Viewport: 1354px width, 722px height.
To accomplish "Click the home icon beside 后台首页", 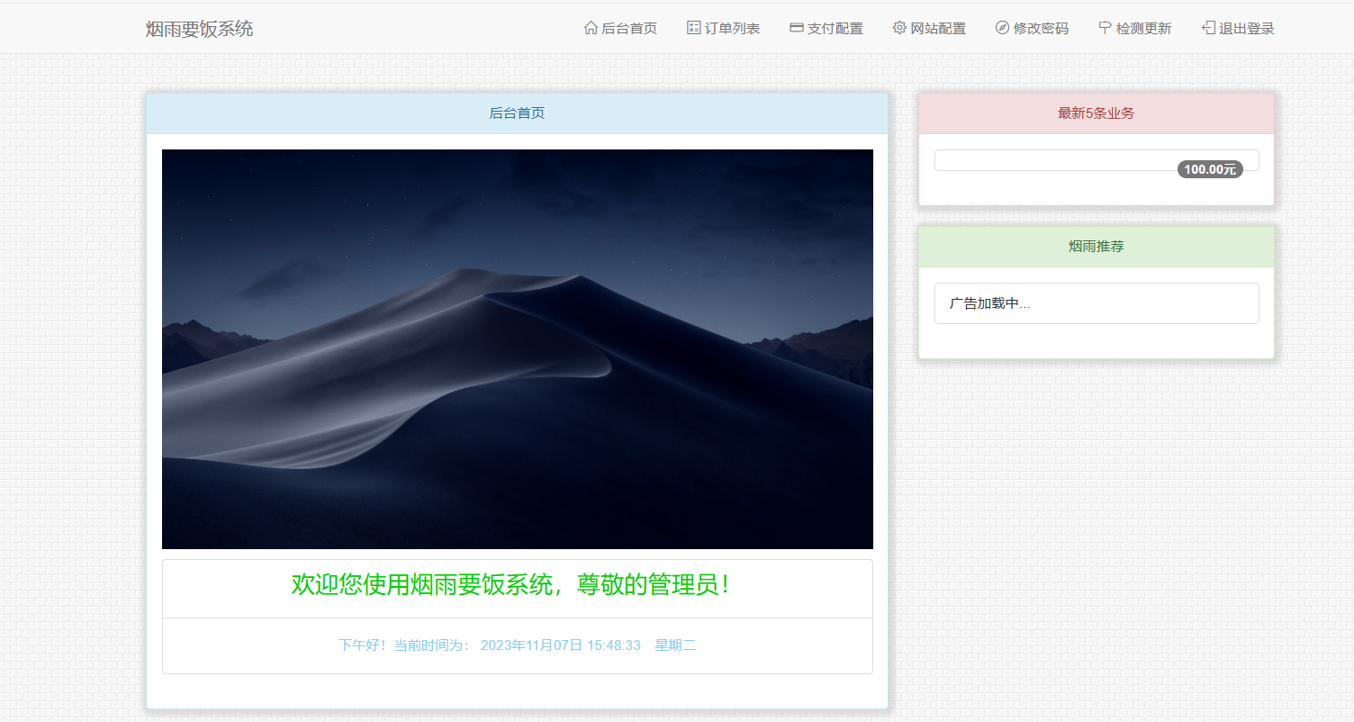I will (591, 28).
